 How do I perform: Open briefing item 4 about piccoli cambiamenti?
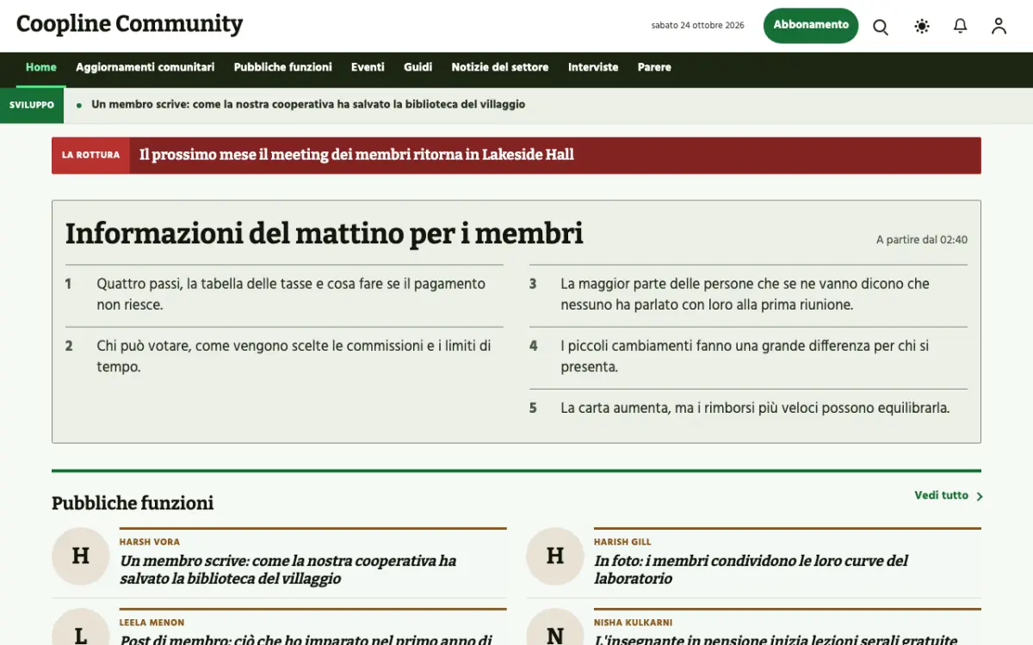(748, 356)
